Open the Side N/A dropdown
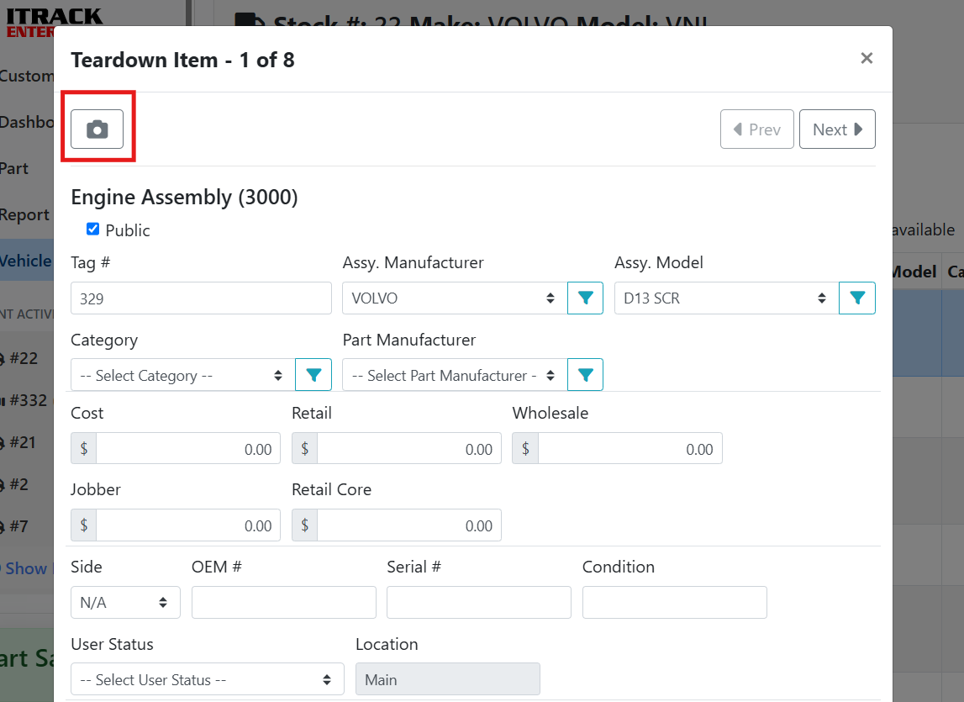This screenshot has height=702, width=964. [x=125, y=602]
